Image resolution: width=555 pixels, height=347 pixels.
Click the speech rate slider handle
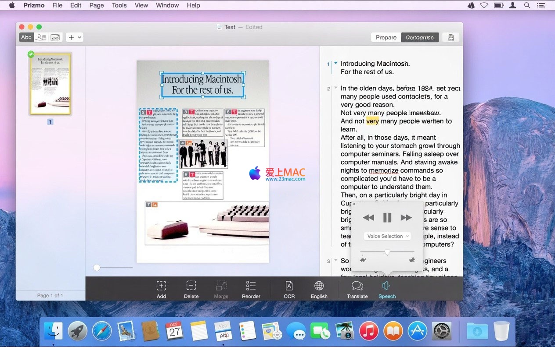coord(387,252)
